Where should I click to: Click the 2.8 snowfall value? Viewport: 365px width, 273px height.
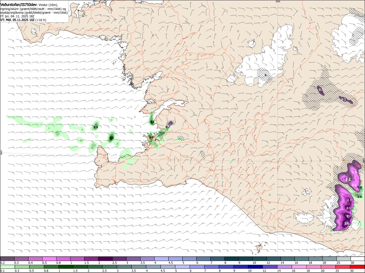[x=348, y=208]
